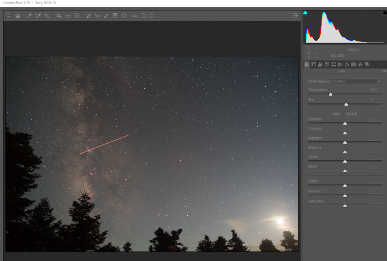Open the Camera Raw preferences list icon
Viewport: 387px width, 261px height.
click(x=134, y=15)
